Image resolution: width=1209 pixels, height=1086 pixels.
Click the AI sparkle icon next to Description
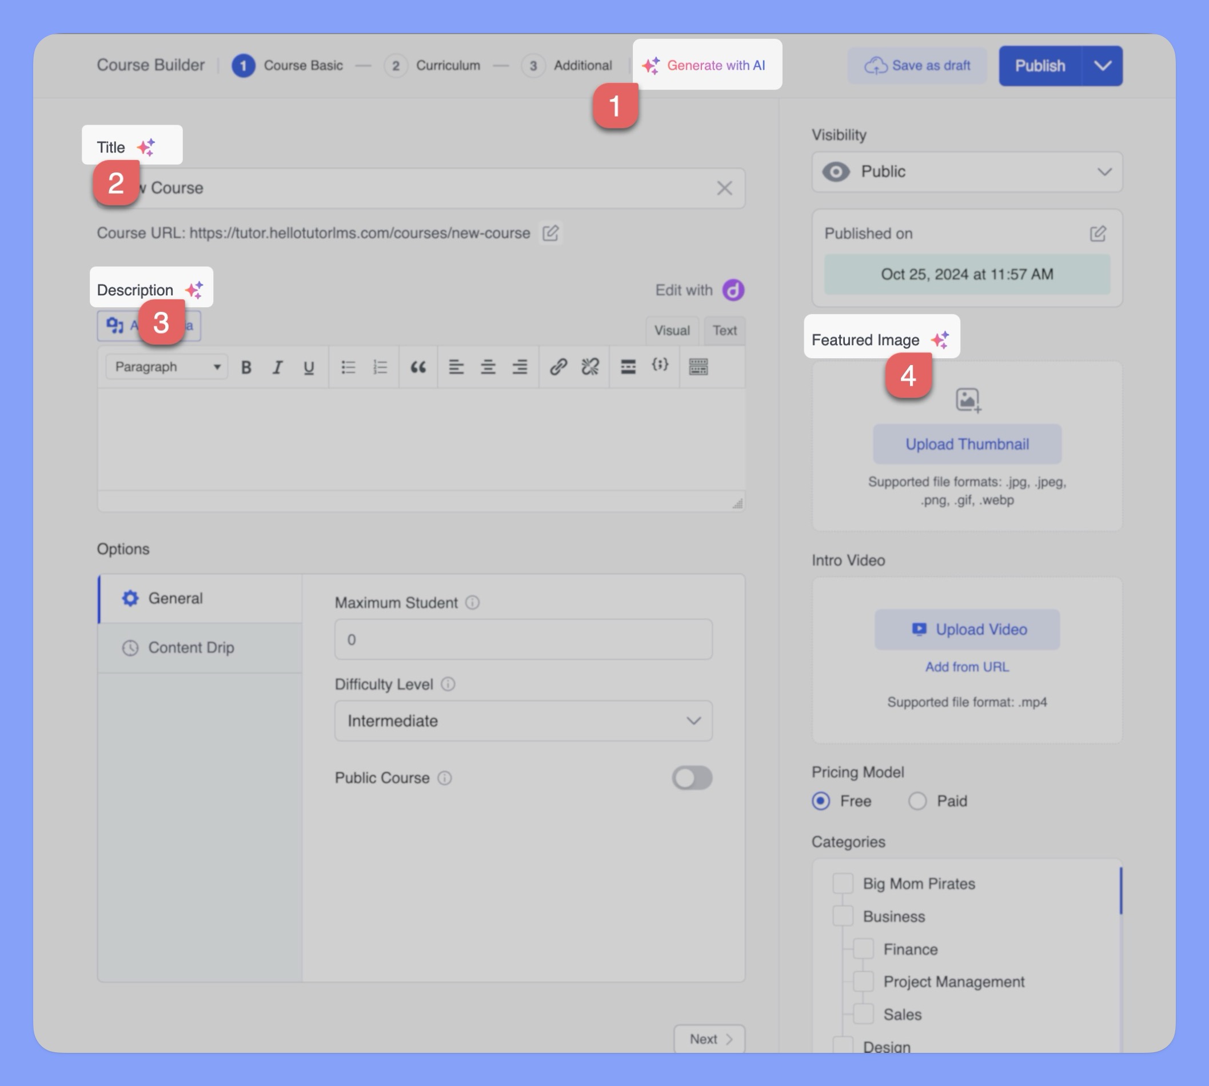click(194, 290)
